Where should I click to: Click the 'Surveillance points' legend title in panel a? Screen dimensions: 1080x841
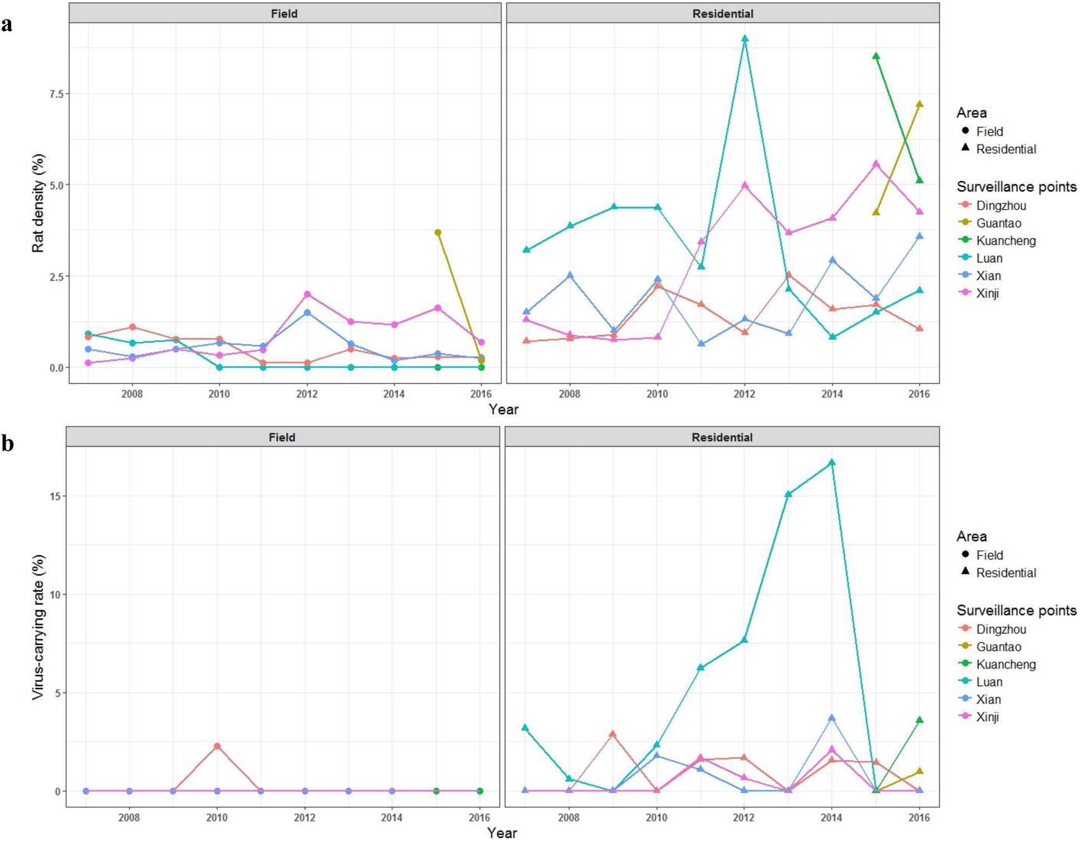(x=1017, y=187)
